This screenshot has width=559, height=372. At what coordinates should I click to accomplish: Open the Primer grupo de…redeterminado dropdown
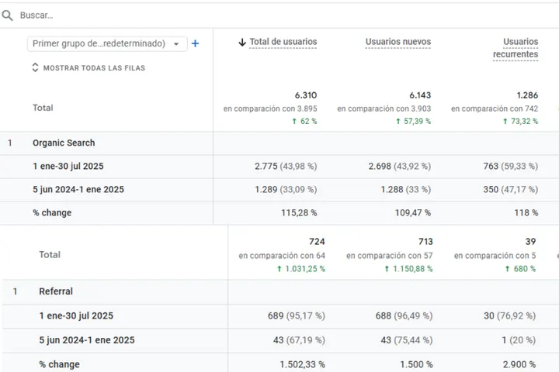(x=107, y=43)
